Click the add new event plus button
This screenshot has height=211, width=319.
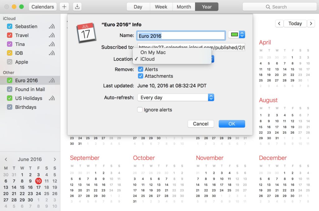tap(64, 7)
